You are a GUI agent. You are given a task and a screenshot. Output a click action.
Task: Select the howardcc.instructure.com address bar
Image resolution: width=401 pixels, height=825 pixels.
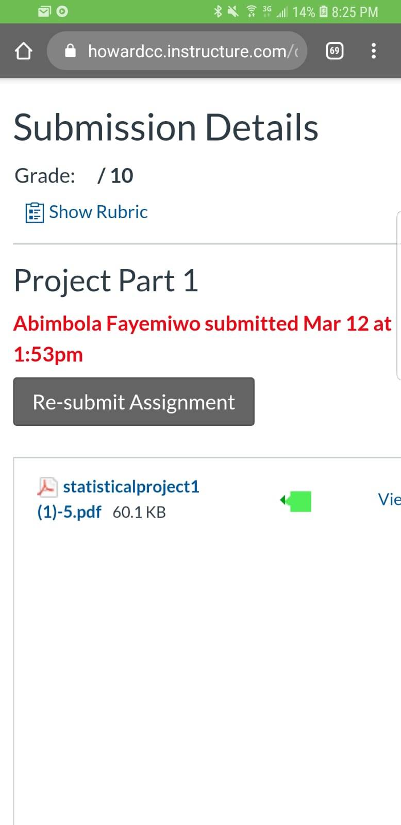click(x=177, y=51)
